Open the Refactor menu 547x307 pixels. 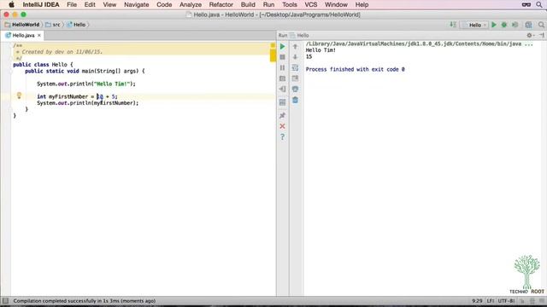[x=221, y=4]
